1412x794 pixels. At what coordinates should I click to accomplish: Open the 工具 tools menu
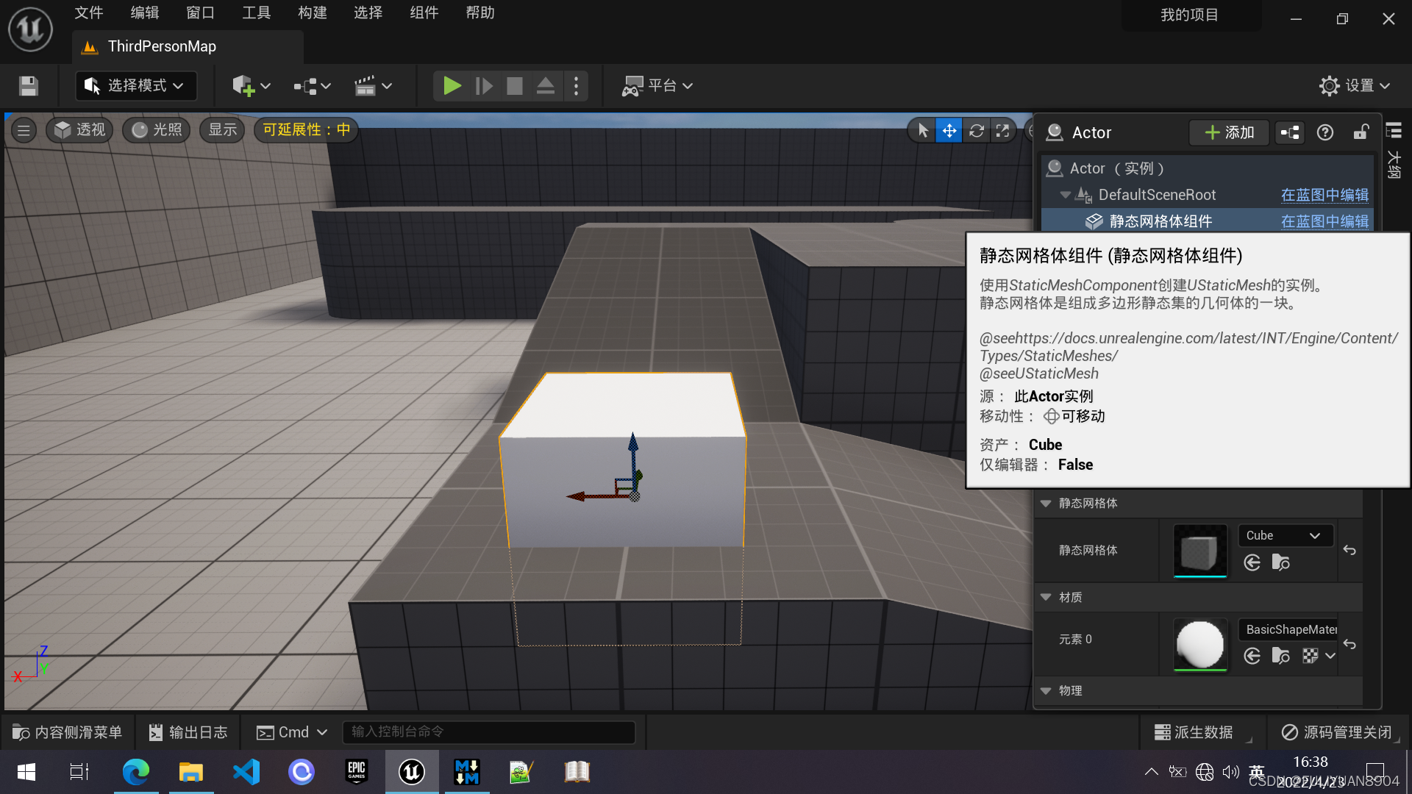point(257,13)
